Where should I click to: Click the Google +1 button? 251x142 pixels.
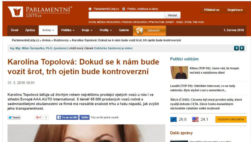(x=38, y=117)
